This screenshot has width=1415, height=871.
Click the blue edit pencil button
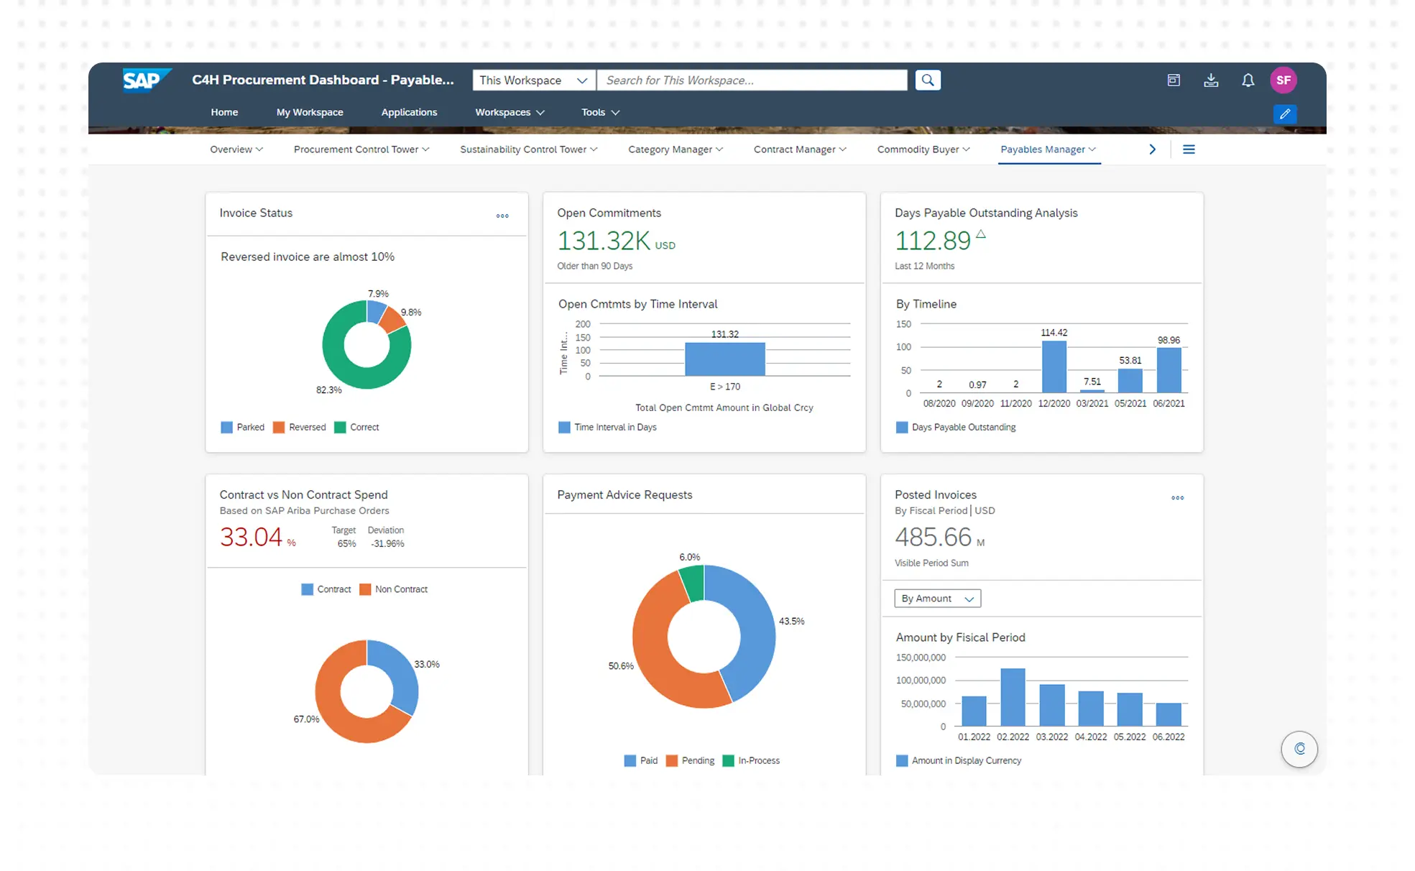coord(1284,114)
